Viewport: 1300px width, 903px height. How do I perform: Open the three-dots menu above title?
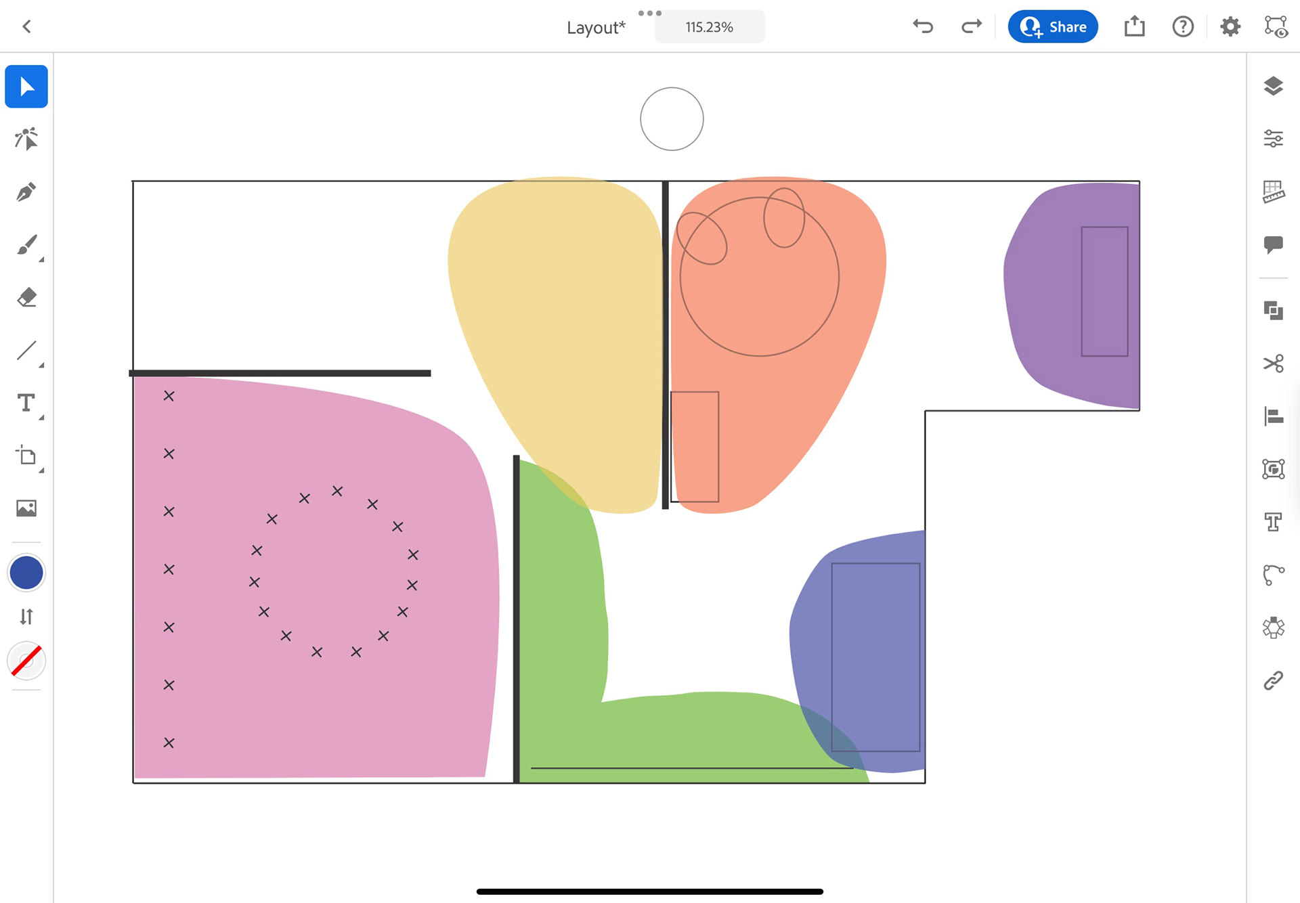point(649,13)
